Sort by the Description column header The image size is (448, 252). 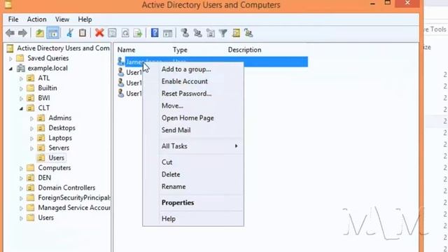[x=244, y=50]
